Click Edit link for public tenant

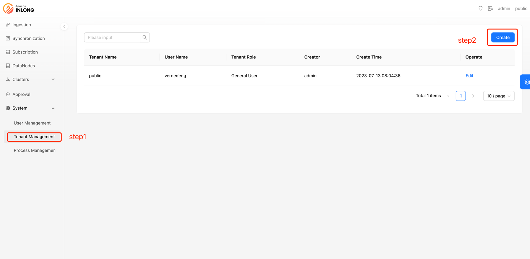469,76
